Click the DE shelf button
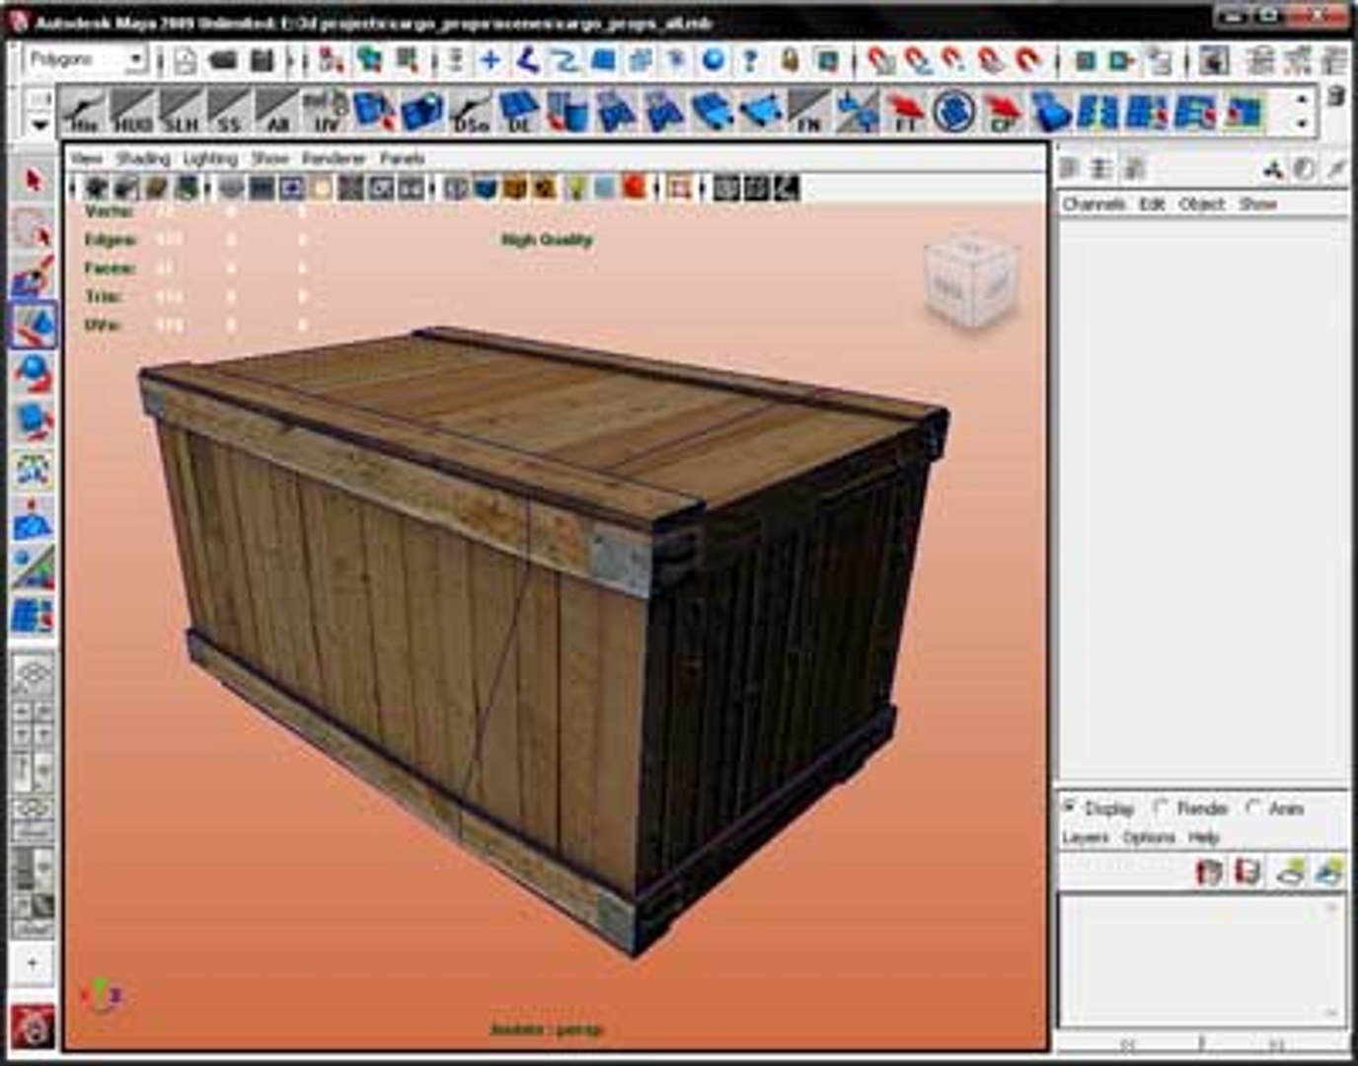Screen dimensions: 1358x1066 pos(518,111)
